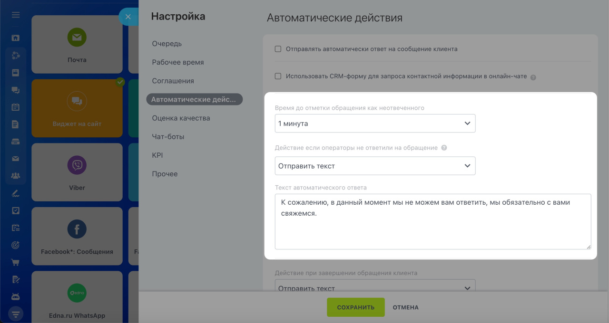Image resolution: width=609 pixels, height=323 pixels.
Task: Open the 1 минута dropdown
Action: pyautogui.click(x=375, y=123)
